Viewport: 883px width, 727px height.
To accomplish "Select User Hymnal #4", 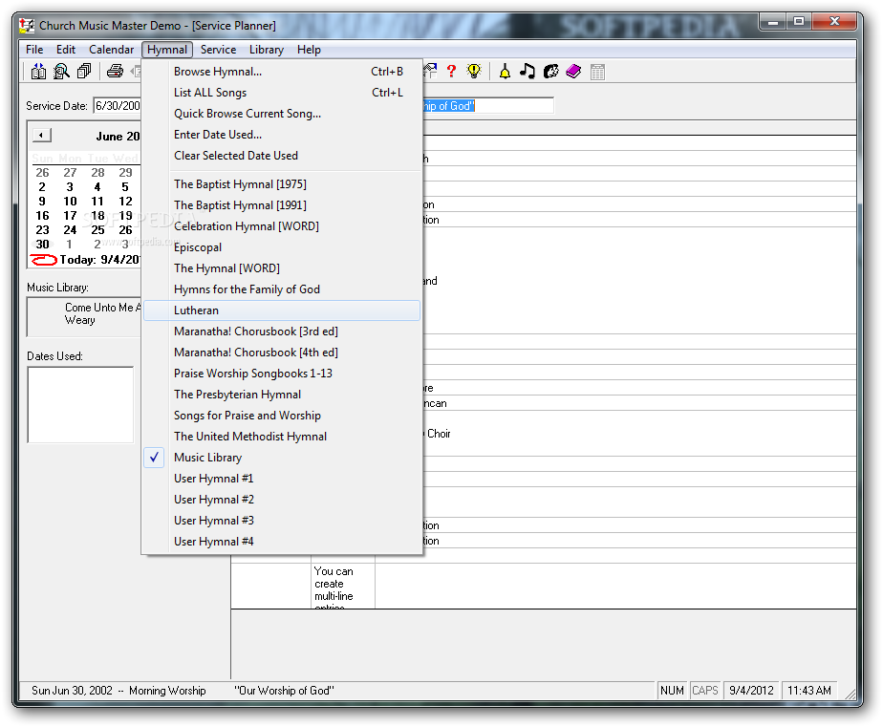I will (282, 542).
